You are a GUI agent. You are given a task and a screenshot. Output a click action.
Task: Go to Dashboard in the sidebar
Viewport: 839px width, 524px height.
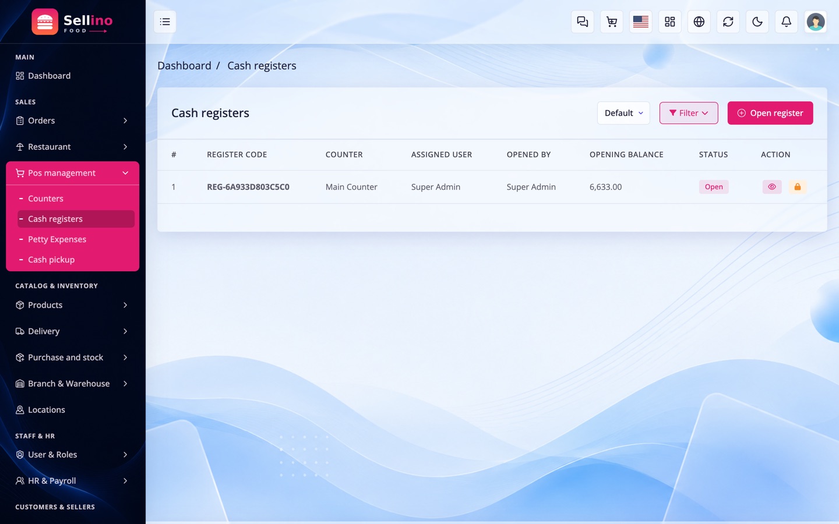click(x=73, y=76)
